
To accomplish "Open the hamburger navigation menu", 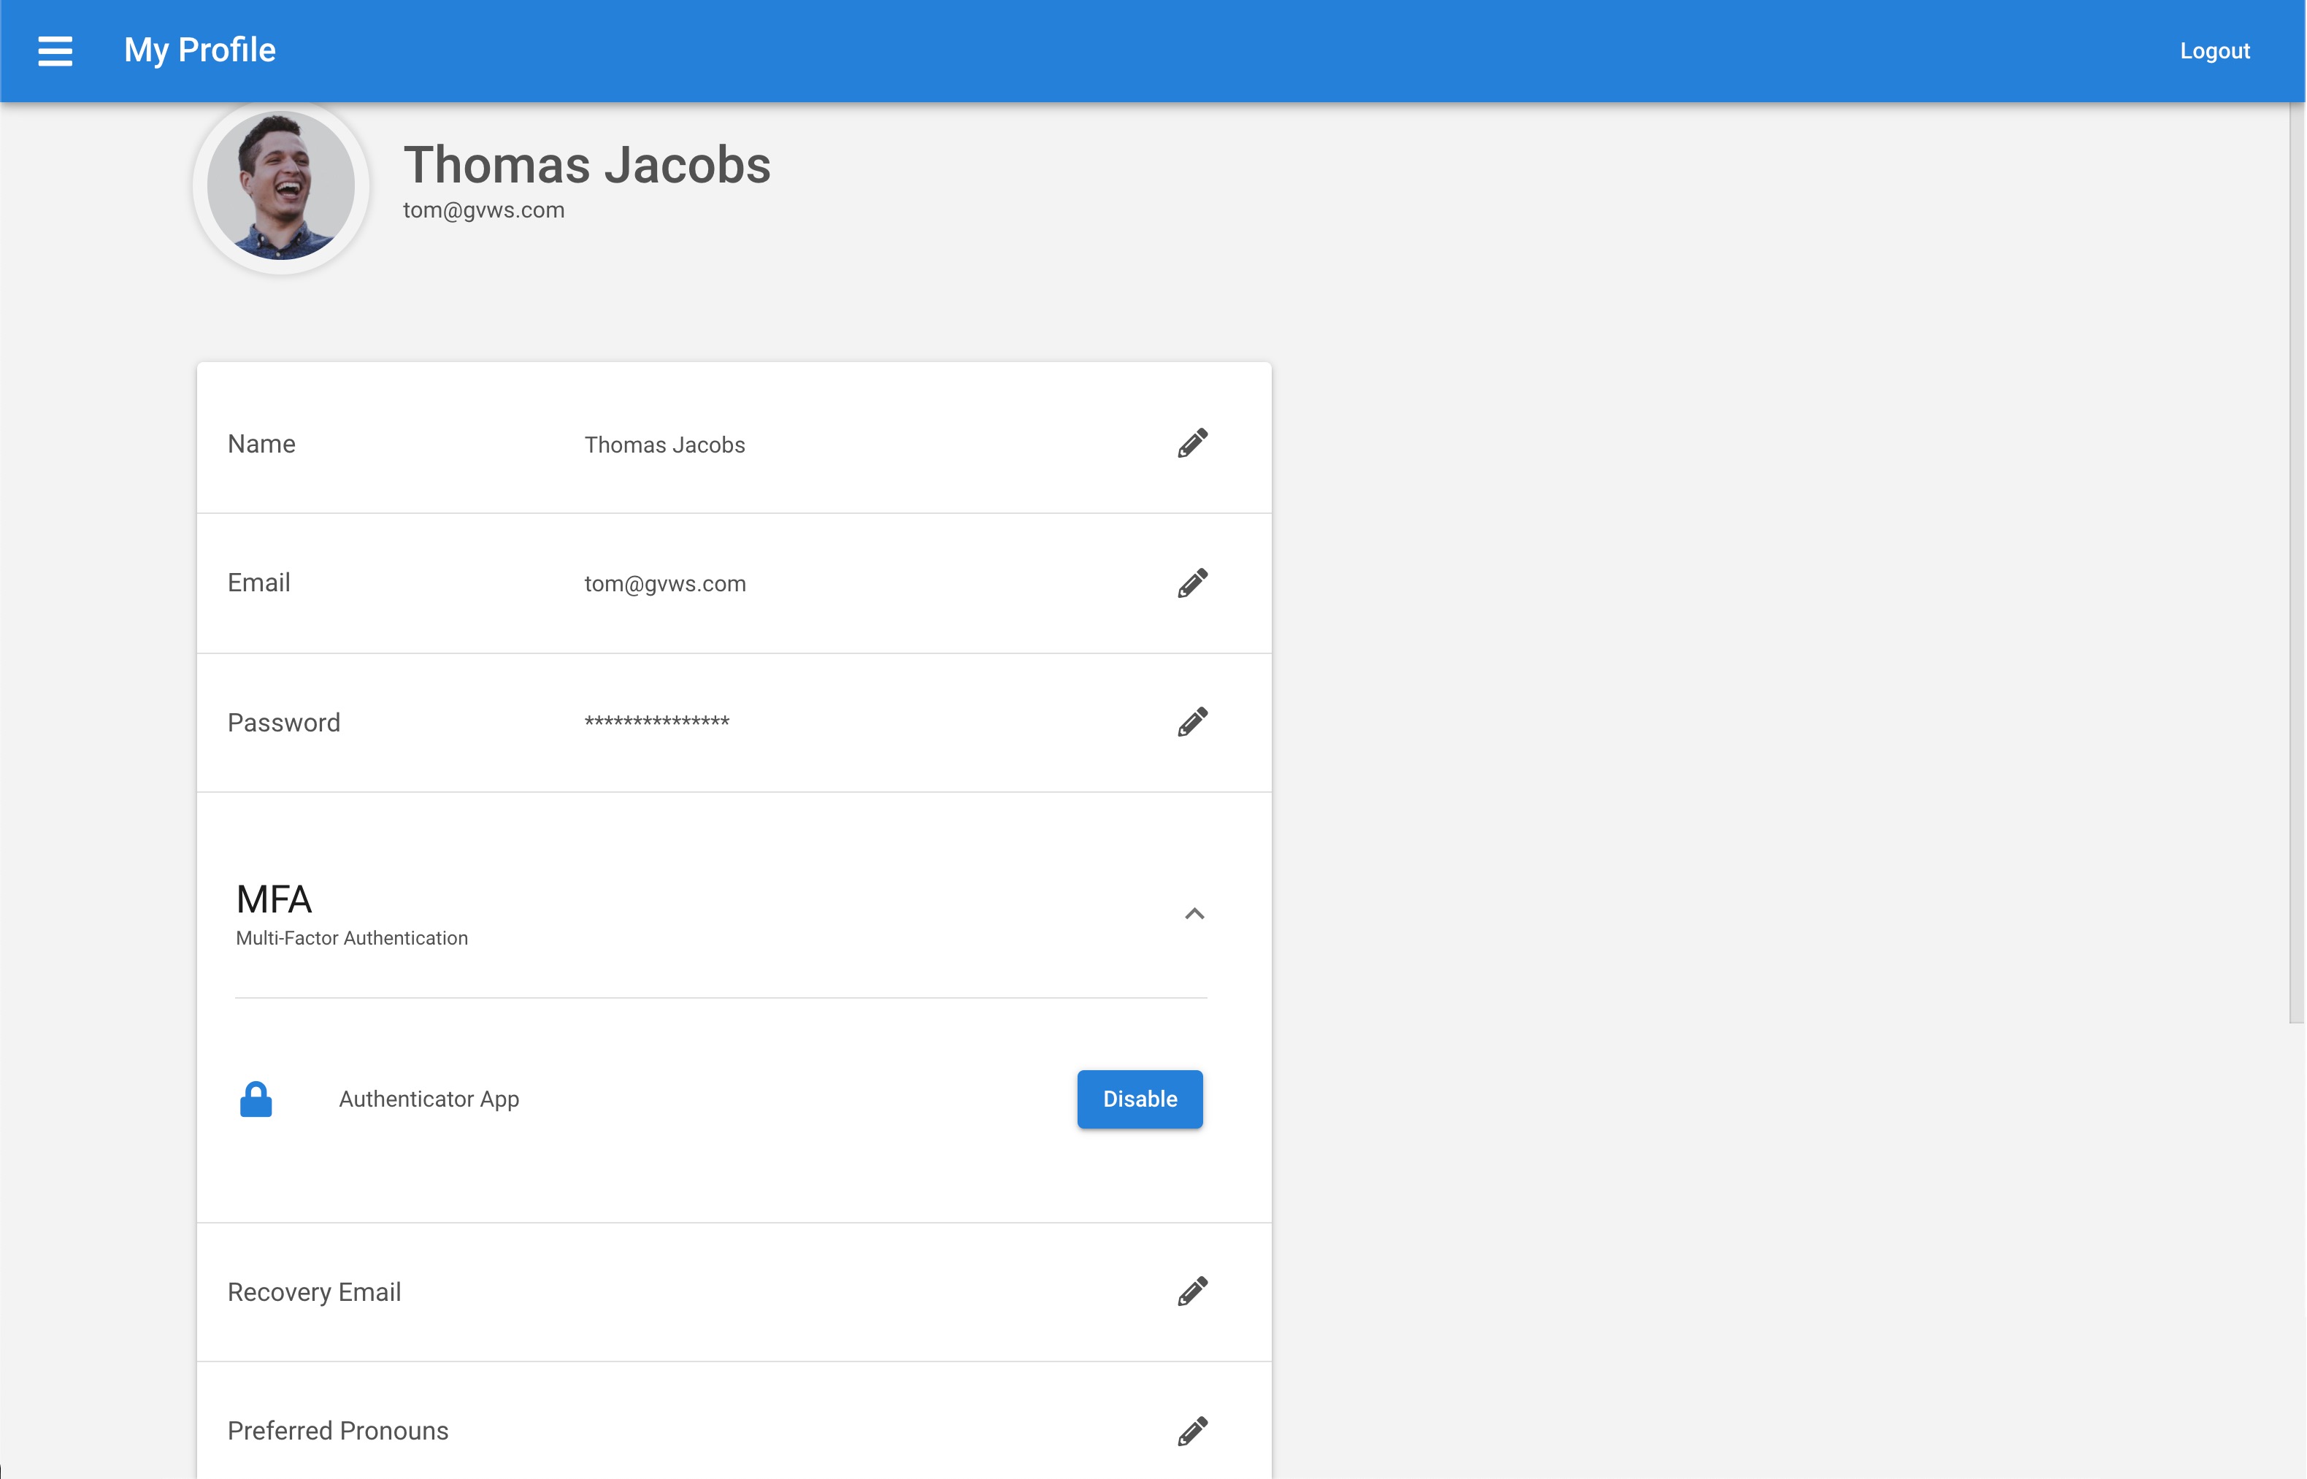I will click(x=55, y=51).
